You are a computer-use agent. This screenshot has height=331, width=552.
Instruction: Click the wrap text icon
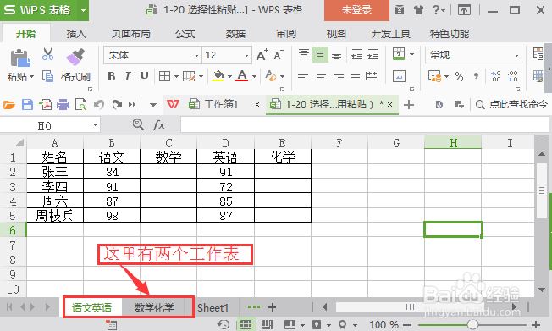click(399, 76)
